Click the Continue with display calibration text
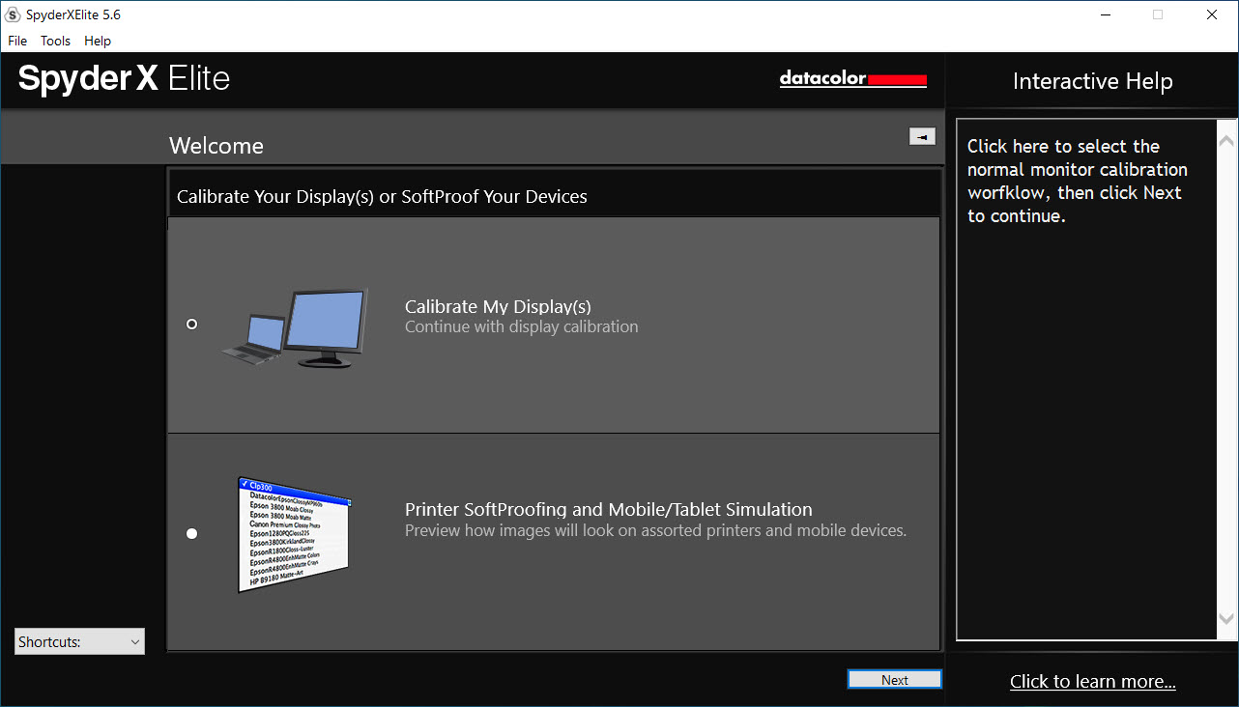 pyautogui.click(x=522, y=327)
